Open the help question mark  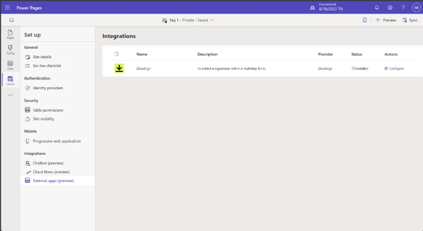403,8
